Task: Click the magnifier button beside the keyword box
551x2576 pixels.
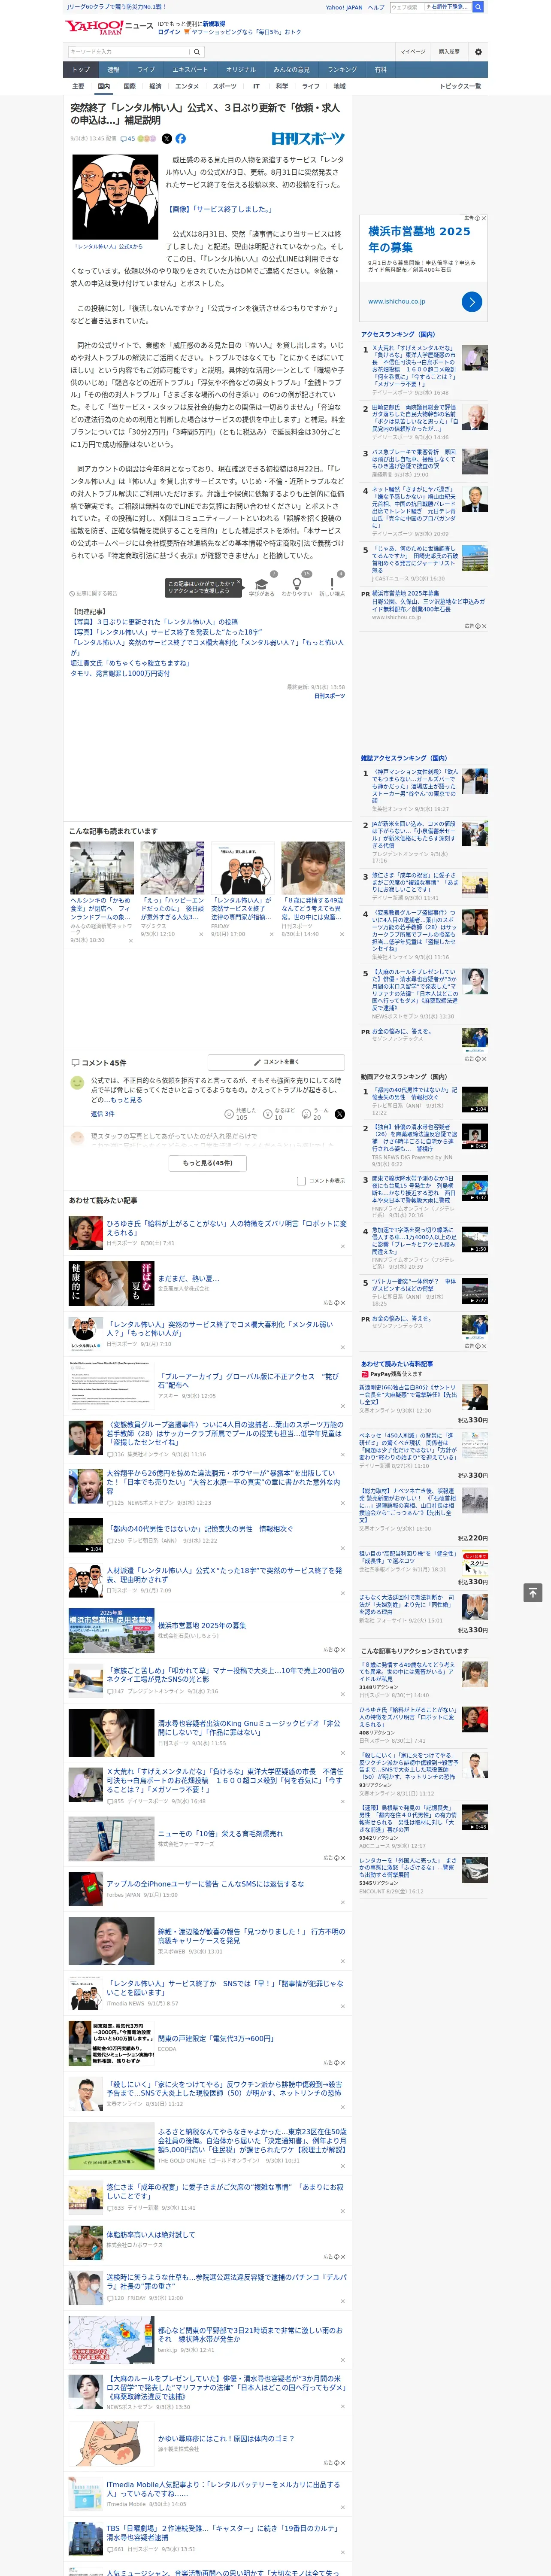Action: [197, 51]
